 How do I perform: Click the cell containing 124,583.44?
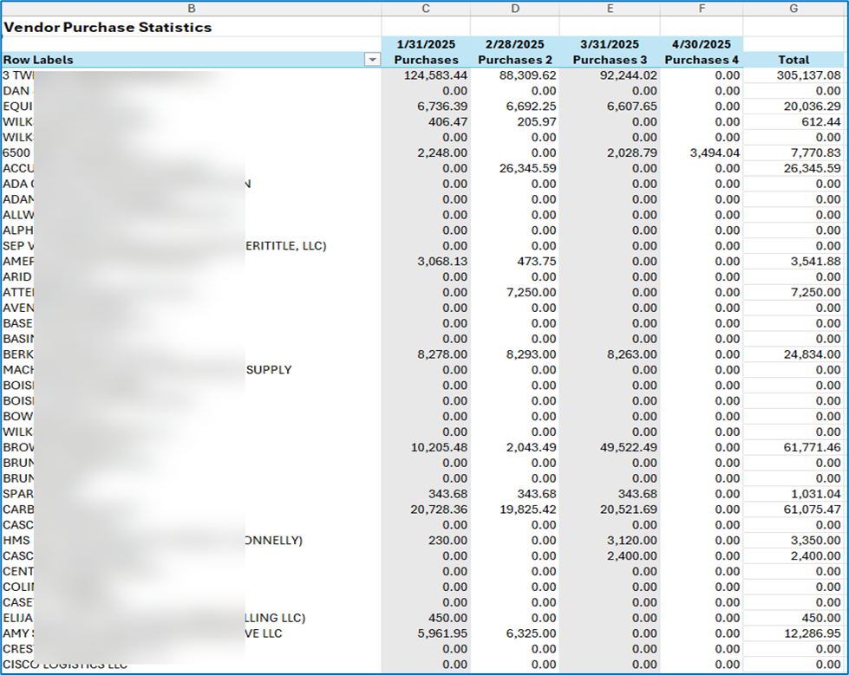point(435,75)
